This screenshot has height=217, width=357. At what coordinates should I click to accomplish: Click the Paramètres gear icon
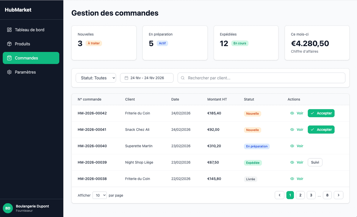tap(9, 72)
